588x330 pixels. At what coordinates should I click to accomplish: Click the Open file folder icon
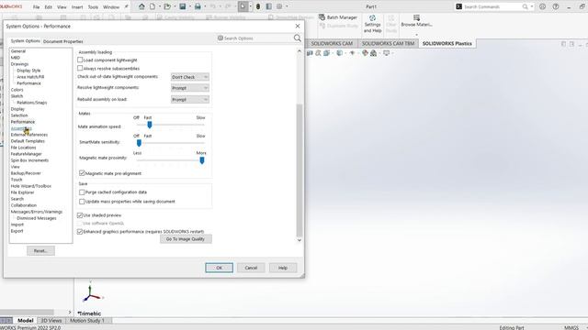(x=167, y=6)
